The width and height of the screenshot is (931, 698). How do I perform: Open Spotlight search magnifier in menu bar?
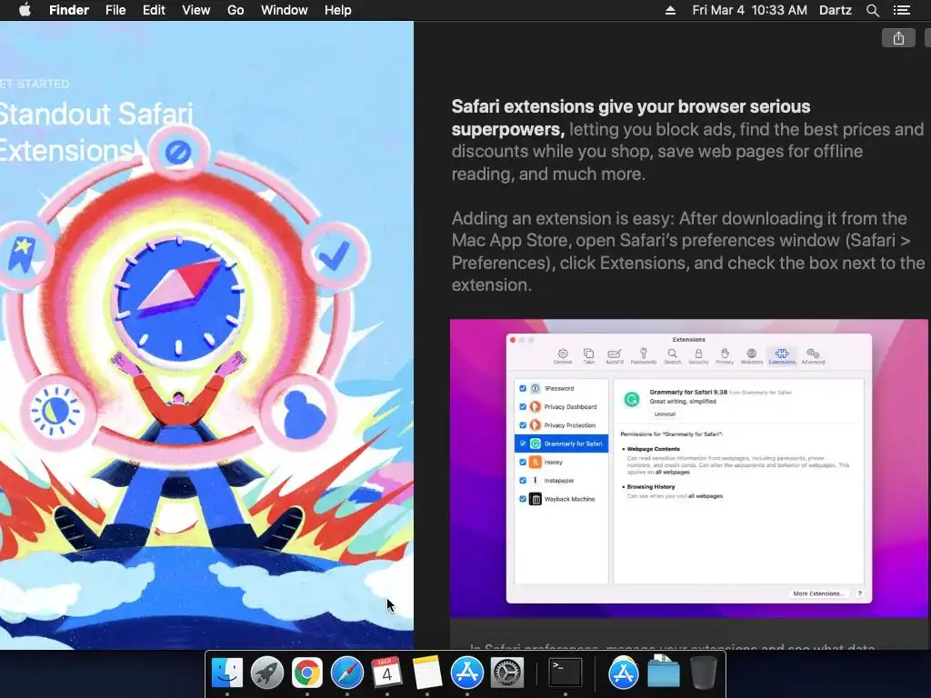pos(872,10)
